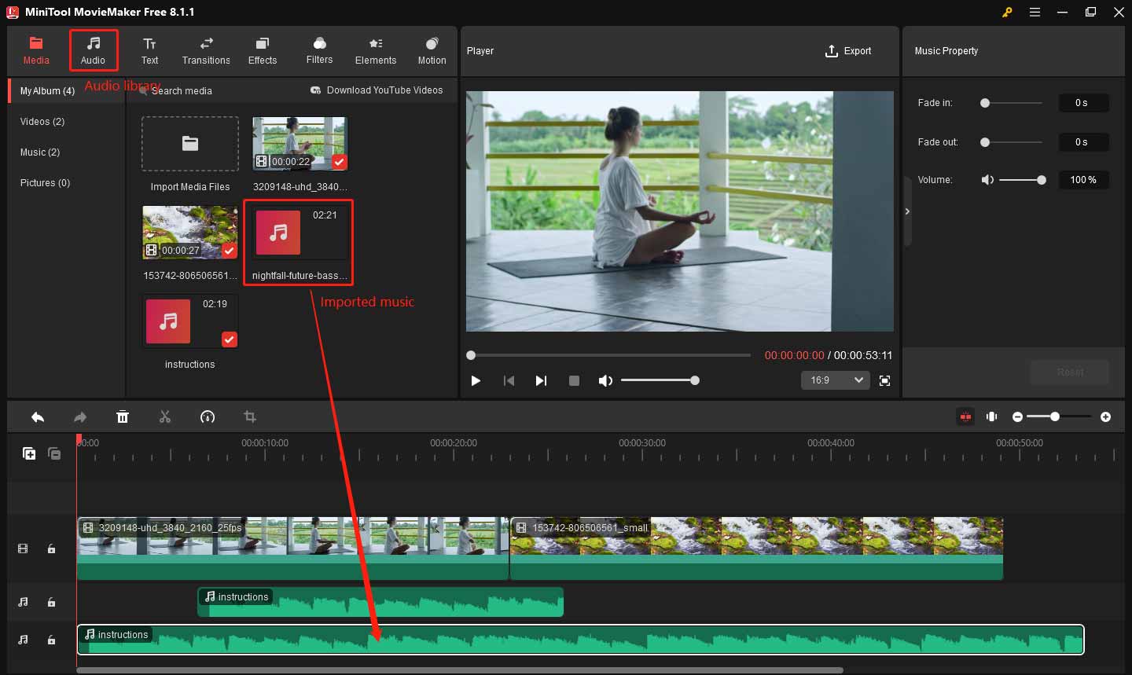Click the add track icon
Image resolution: width=1132 pixels, height=675 pixels.
(x=29, y=453)
